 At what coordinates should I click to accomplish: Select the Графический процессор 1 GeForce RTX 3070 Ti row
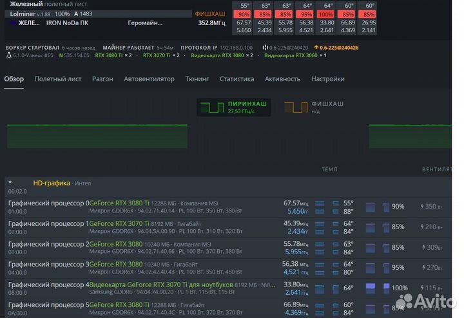pos(228,227)
